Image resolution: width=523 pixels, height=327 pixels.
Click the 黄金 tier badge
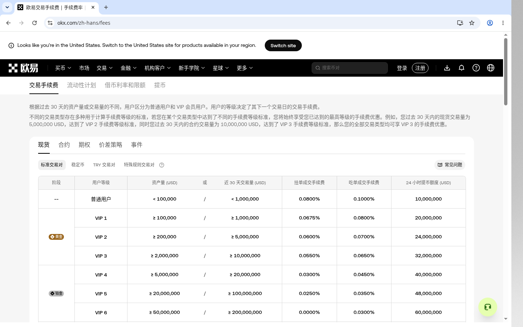(56, 237)
